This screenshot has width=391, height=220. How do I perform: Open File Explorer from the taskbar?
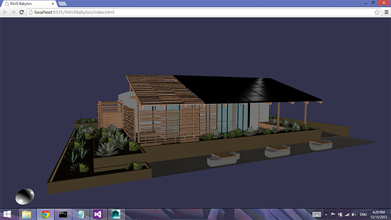pos(27,215)
